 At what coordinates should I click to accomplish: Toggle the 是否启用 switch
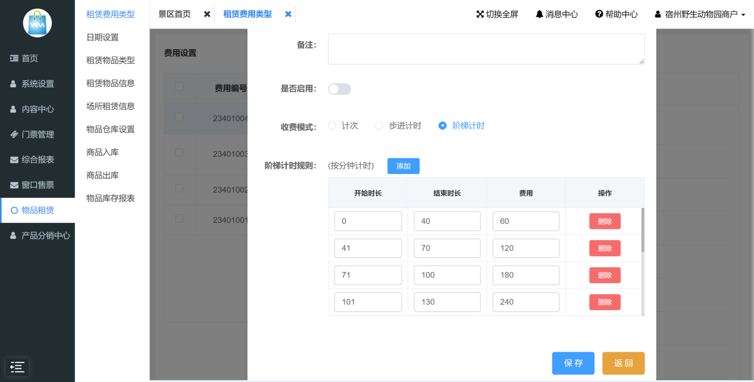(x=339, y=89)
